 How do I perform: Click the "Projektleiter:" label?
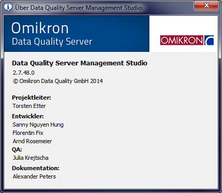click(x=31, y=98)
